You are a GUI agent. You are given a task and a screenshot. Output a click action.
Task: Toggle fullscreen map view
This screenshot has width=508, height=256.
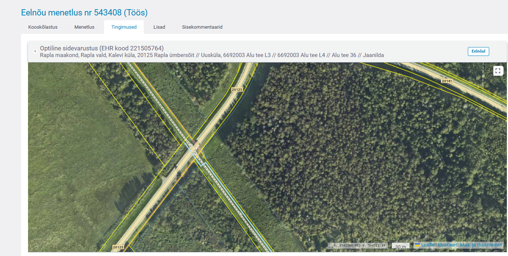[498, 71]
